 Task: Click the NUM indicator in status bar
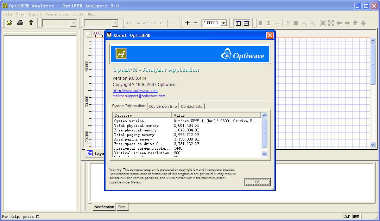click(x=356, y=216)
